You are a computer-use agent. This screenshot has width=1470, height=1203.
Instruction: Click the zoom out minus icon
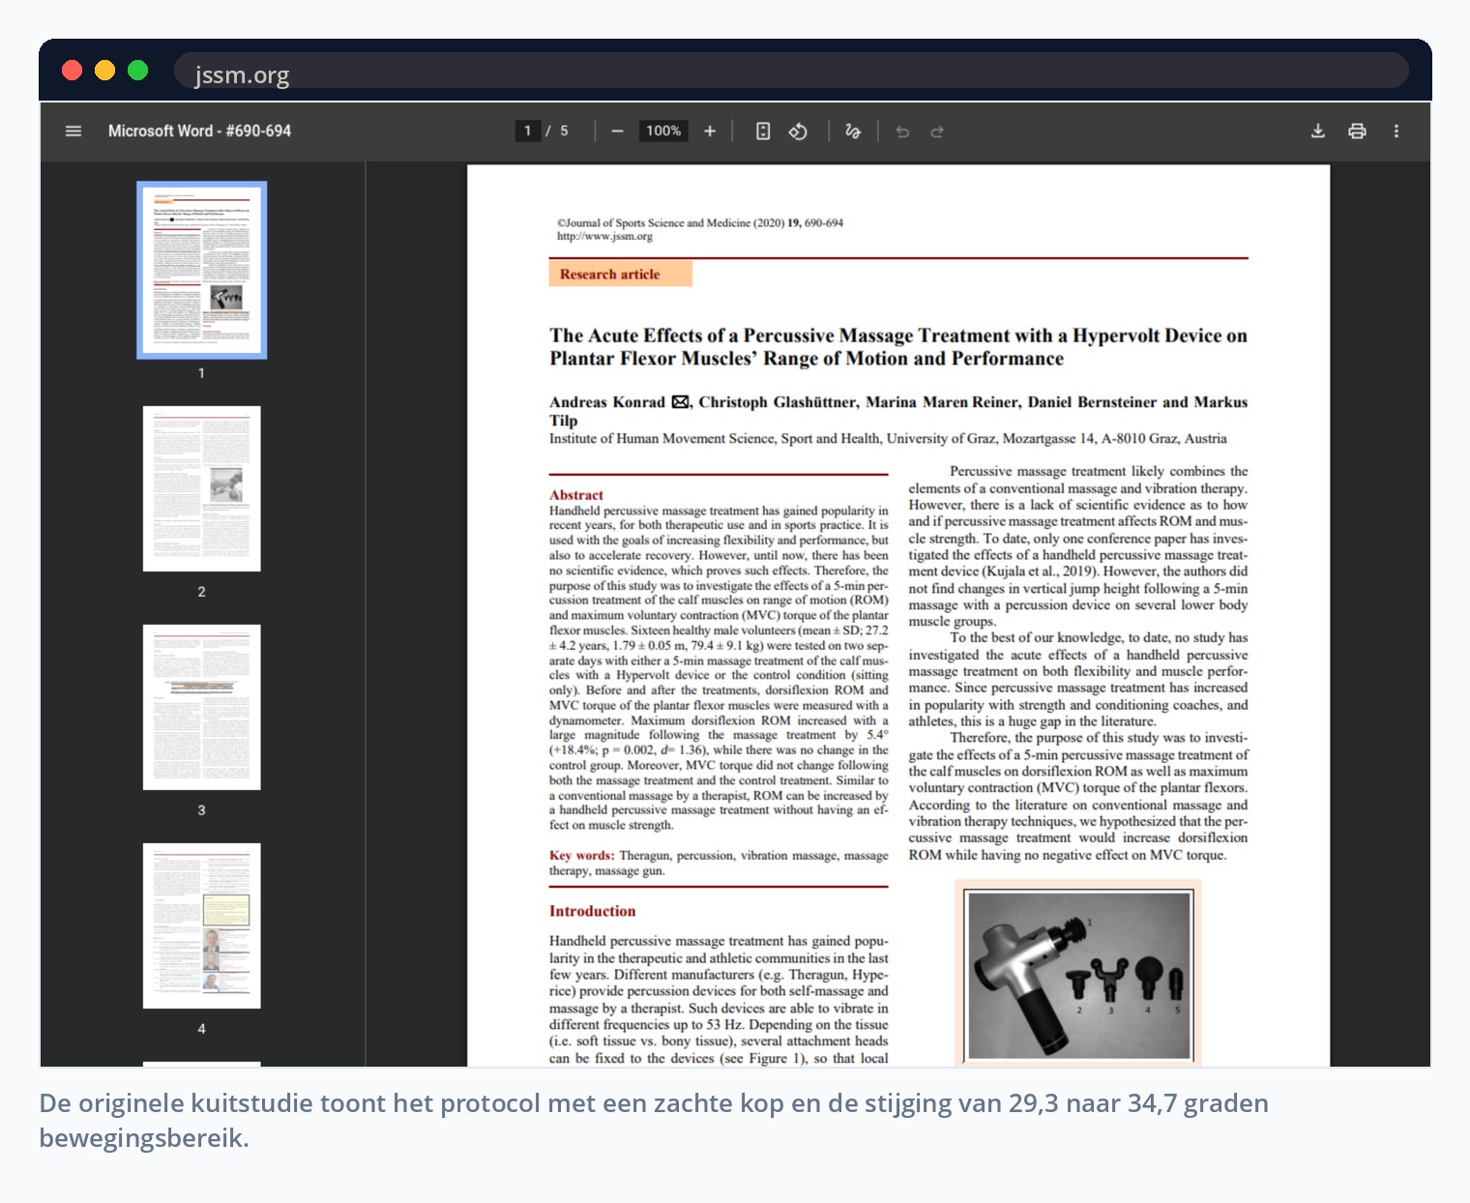click(x=617, y=131)
